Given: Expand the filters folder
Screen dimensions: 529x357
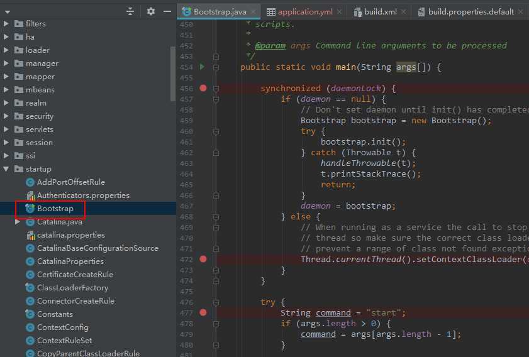Looking at the screenshot, I should pos(6,24).
